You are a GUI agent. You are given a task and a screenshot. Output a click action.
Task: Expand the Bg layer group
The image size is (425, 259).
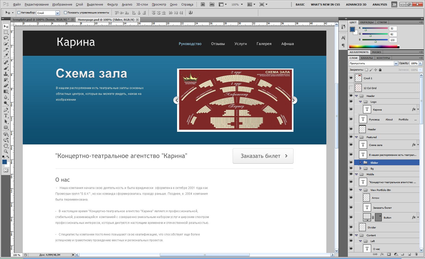pos(360,168)
